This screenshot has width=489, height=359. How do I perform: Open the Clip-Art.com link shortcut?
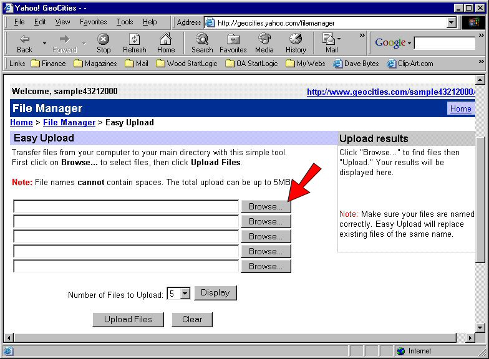click(410, 64)
